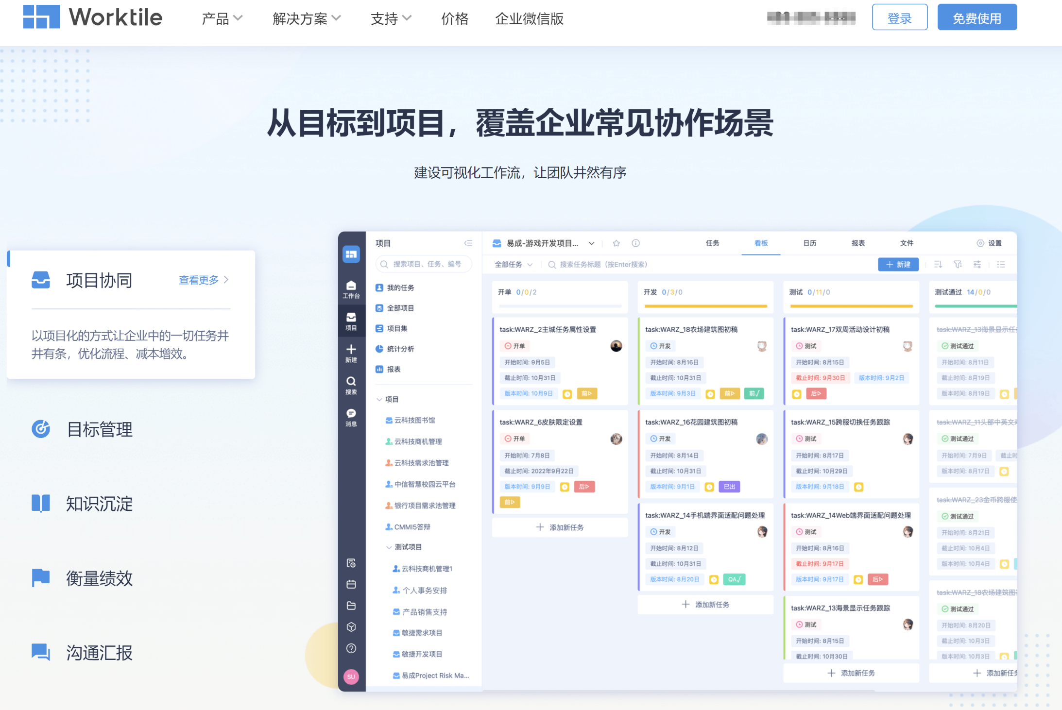The width and height of the screenshot is (1062, 710).
Task: Switch to the 文件 tab
Action: [x=907, y=243]
